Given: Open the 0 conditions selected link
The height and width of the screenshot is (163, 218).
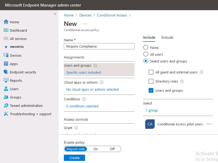Looking at the screenshot, I should coord(82,106).
